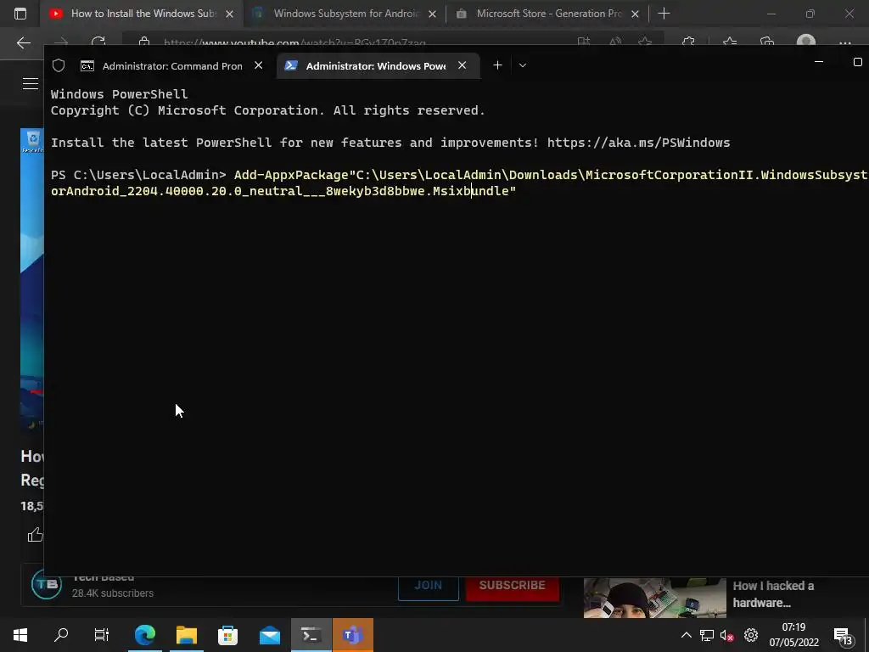Open the clock and date 07:19

(793, 635)
